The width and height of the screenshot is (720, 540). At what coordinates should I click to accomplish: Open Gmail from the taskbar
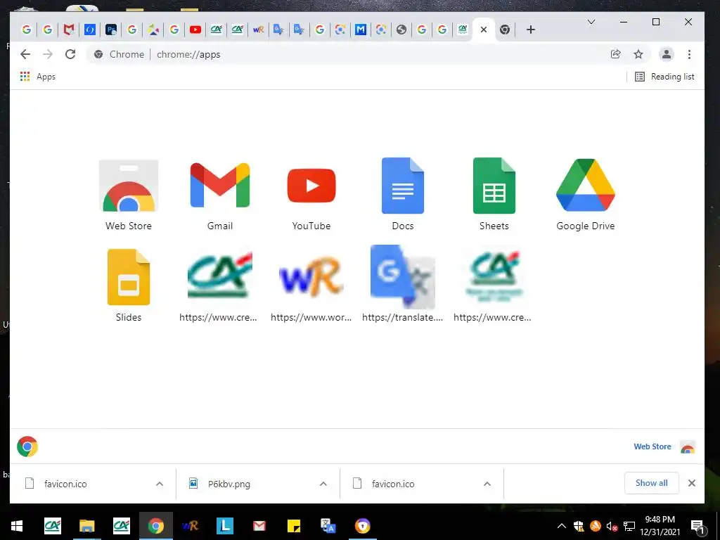pos(259,526)
